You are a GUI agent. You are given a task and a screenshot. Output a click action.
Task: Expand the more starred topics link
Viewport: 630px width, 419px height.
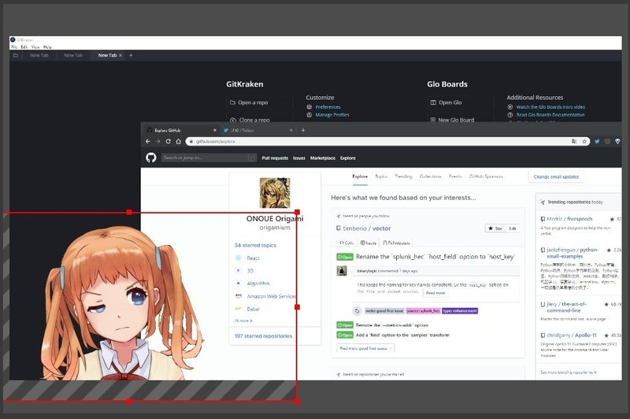click(x=243, y=321)
